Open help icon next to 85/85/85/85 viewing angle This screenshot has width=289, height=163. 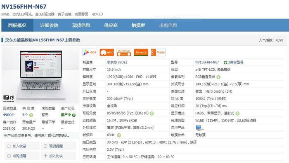coord(152,113)
